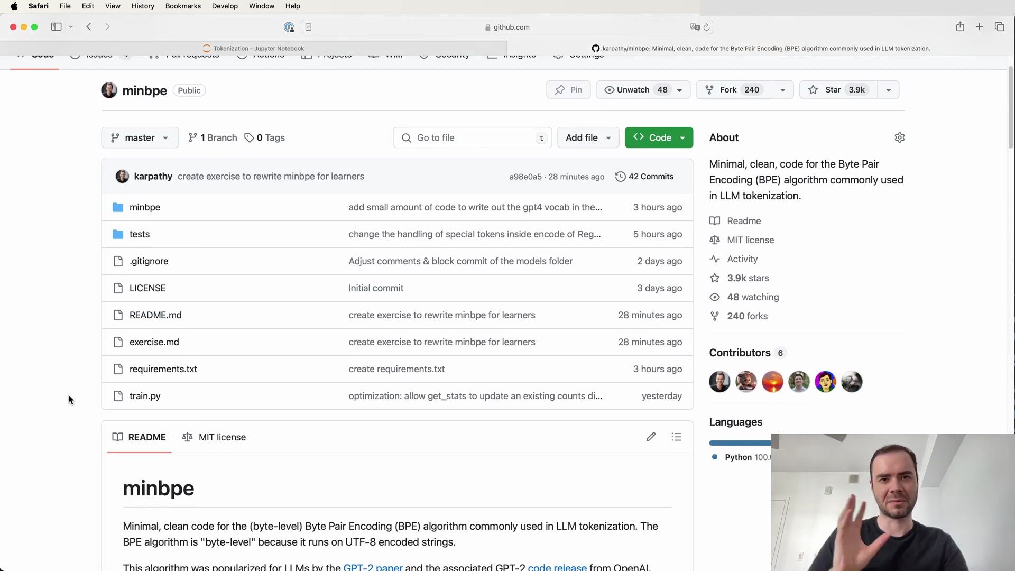Edit the README with the pencil icon
The image size is (1015, 571).
(x=651, y=437)
